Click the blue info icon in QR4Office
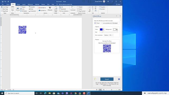Viewport: 169px width, 95px height. (119, 79)
